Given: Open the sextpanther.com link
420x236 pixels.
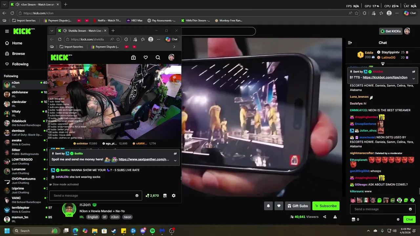Looking at the screenshot, I should (144, 159).
